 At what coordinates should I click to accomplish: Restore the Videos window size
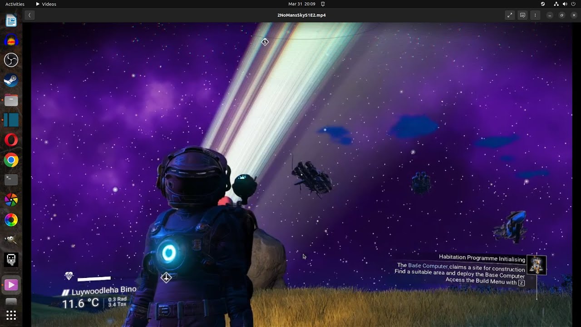coord(562,15)
